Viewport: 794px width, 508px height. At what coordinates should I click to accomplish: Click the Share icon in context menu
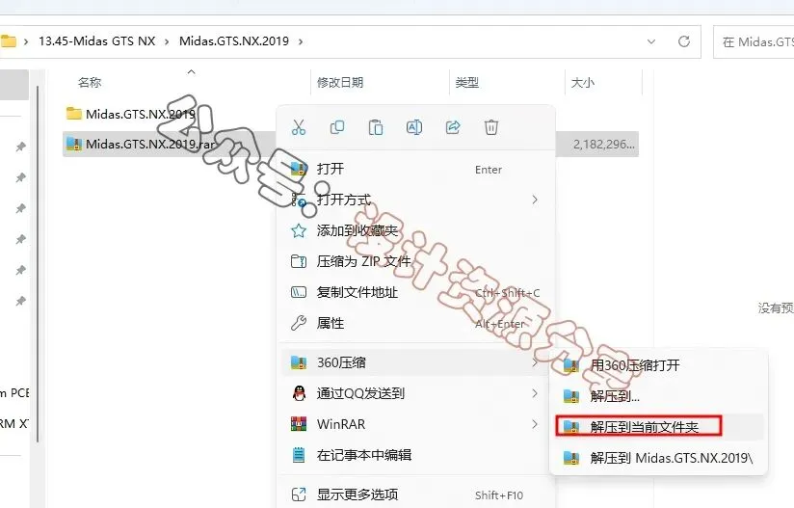coord(453,127)
